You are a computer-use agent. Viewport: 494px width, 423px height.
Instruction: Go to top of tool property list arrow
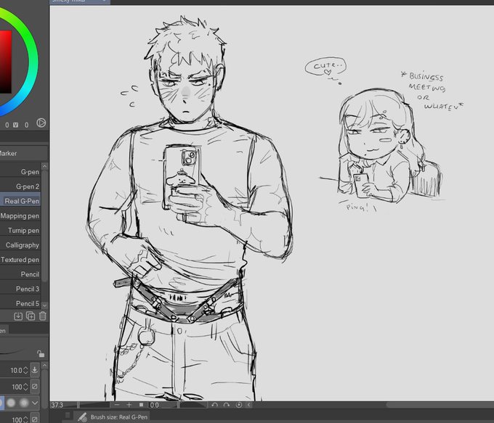(x=45, y=366)
